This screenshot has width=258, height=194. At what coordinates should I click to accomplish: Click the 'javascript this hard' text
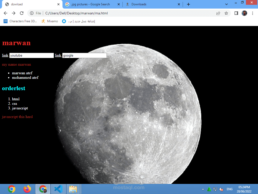coord(17,117)
